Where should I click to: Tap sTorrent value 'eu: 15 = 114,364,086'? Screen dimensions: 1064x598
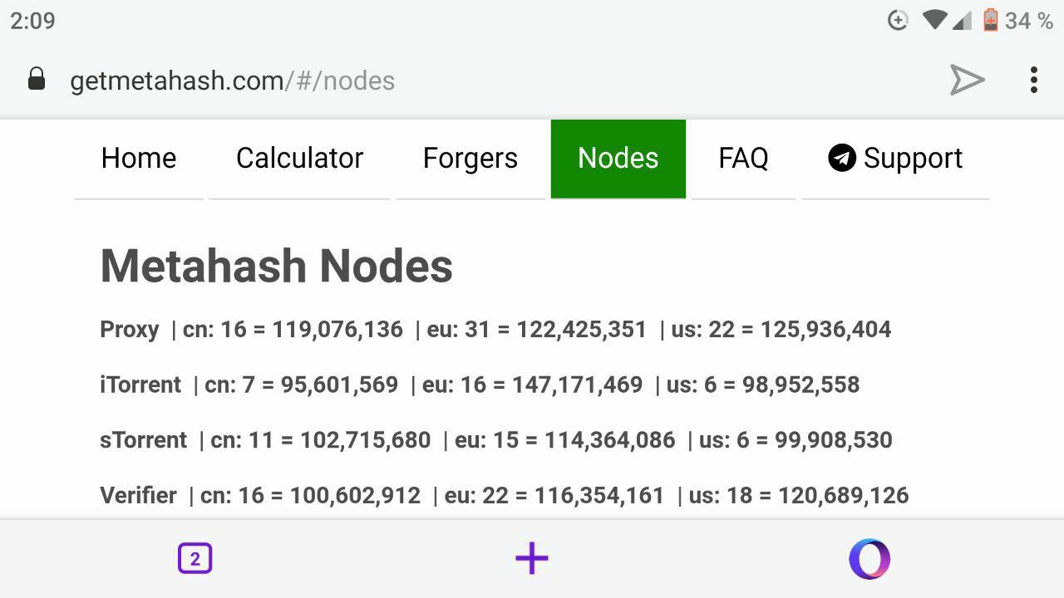click(564, 440)
